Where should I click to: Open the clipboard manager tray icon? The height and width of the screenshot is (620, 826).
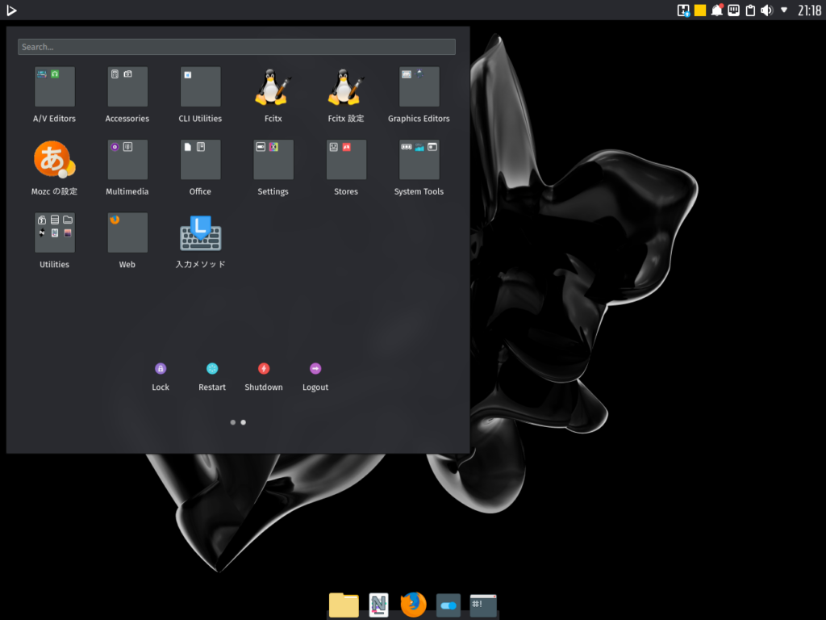click(x=749, y=10)
